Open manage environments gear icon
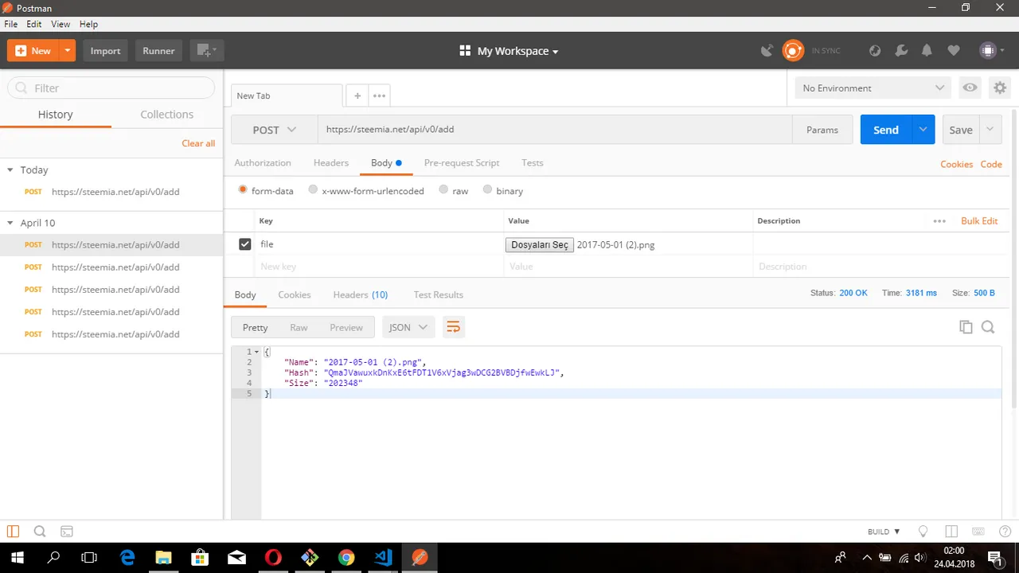The width and height of the screenshot is (1019, 573). [x=1000, y=88]
